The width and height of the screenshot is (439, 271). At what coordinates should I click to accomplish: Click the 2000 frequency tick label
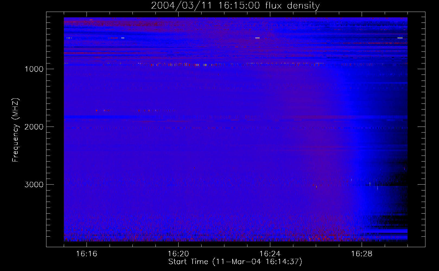pos(34,127)
